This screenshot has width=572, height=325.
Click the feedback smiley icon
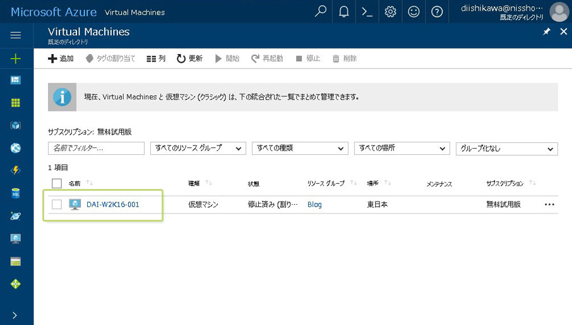tap(414, 11)
